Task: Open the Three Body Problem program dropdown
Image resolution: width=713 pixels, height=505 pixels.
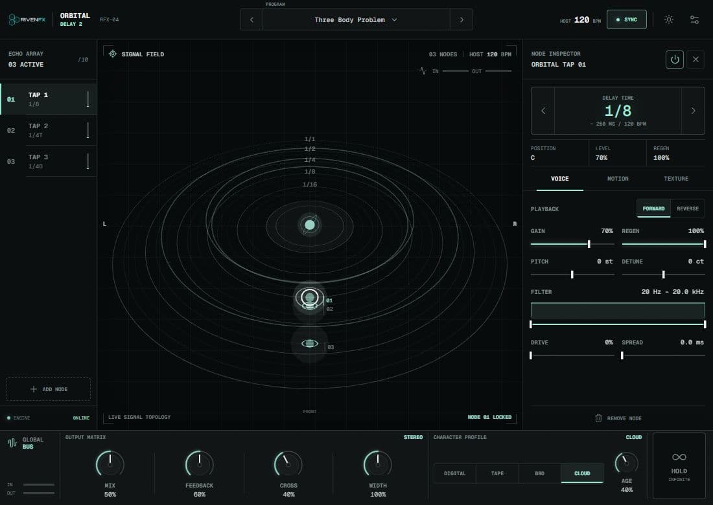Action: [x=356, y=19]
